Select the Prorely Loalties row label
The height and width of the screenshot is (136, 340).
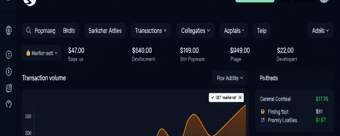(282, 120)
